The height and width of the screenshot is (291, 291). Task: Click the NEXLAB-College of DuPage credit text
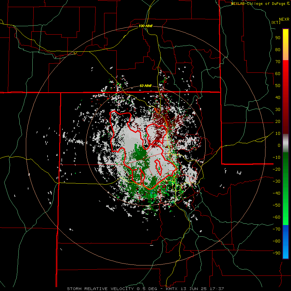(x=260, y=4)
